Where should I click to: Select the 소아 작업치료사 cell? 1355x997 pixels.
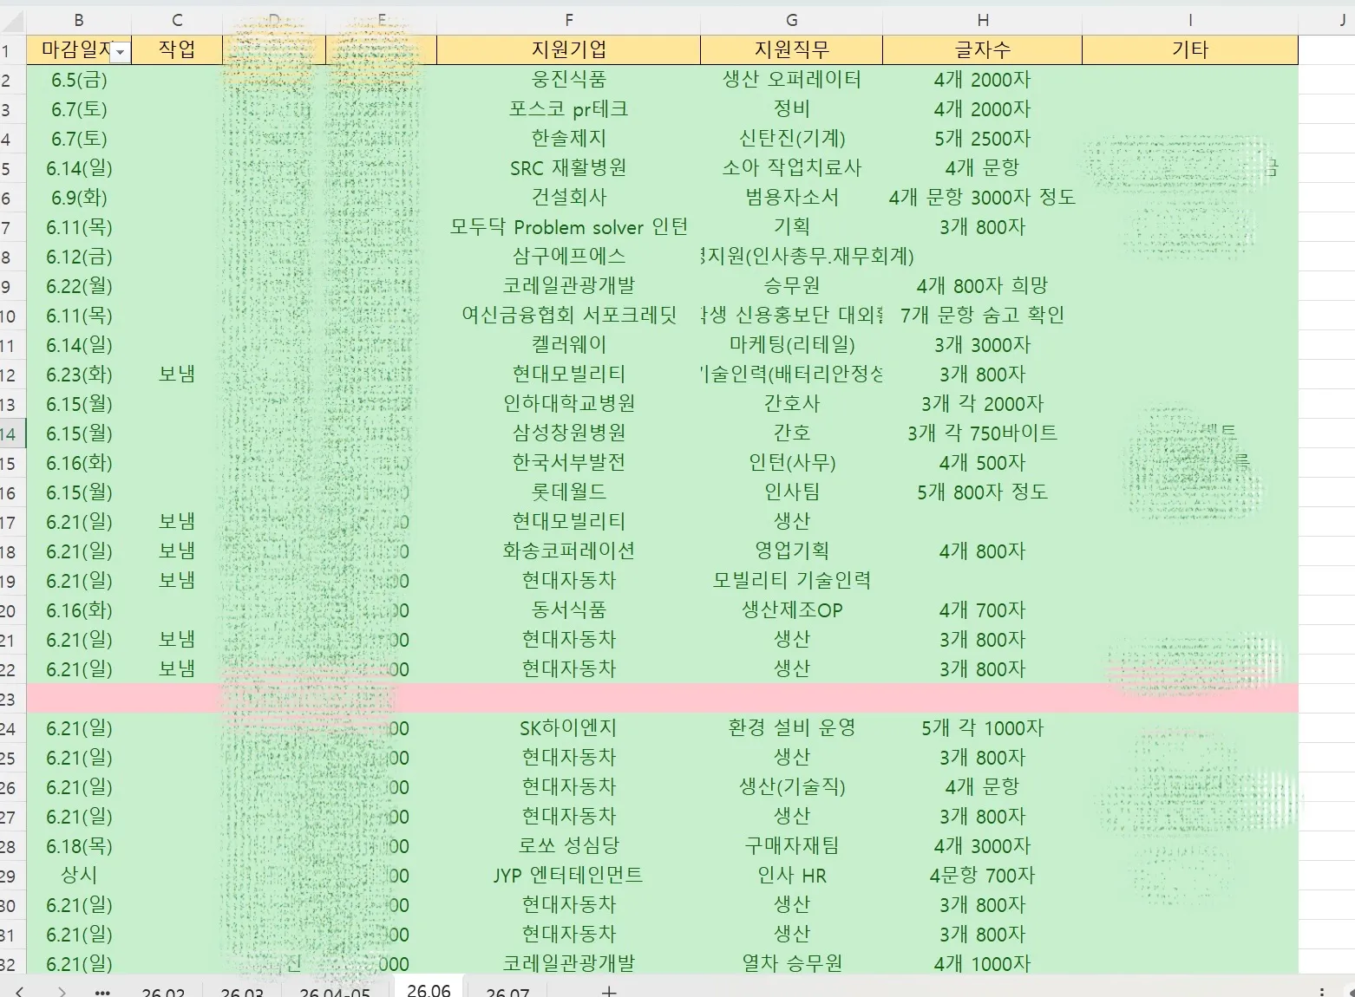click(x=791, y=168)
